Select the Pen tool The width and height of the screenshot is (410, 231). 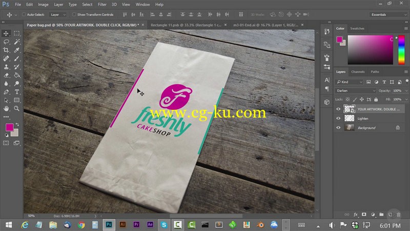tap(6, 92)
